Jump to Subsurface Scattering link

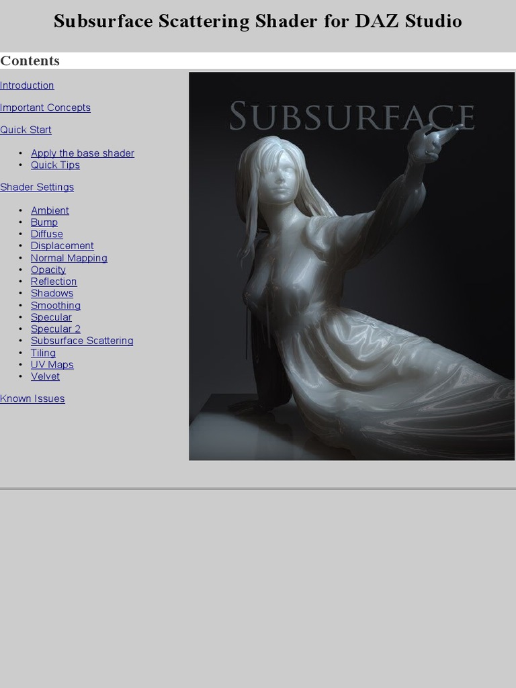click(81, 341)
